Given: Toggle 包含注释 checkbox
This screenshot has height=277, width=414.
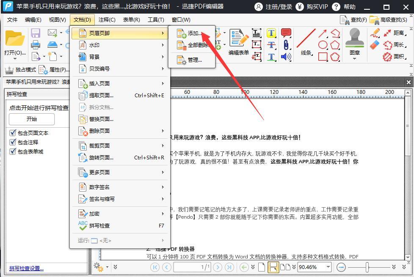Looking at the screenshot, I should pyautogui.click(x=12, y=142).
